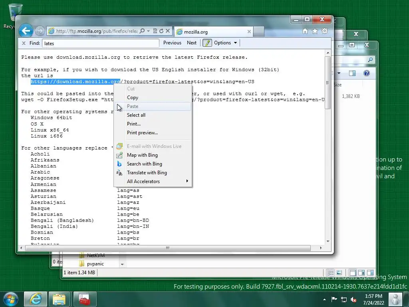Choose Select all from the context menu
Image resolution: width=409 pixels, height=307 pixels.
[x=152, y=115]
